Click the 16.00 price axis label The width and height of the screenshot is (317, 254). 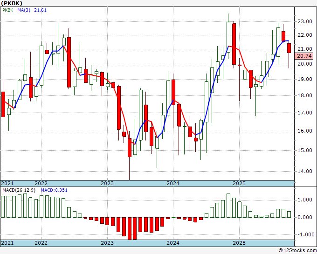[x=305, y=131]
